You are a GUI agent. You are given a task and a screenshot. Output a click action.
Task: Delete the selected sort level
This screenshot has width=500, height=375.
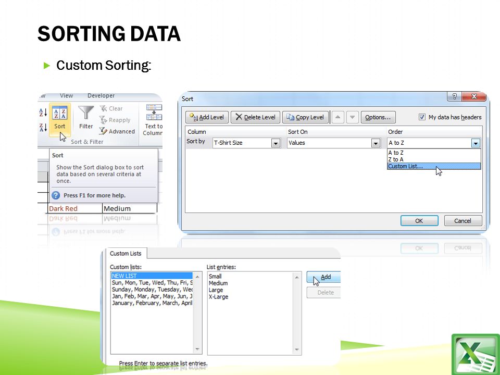pos(255,117)
